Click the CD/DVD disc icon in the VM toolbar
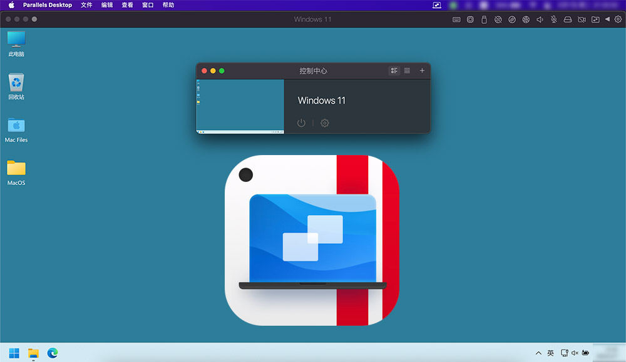626x362 pixels. 512,19
